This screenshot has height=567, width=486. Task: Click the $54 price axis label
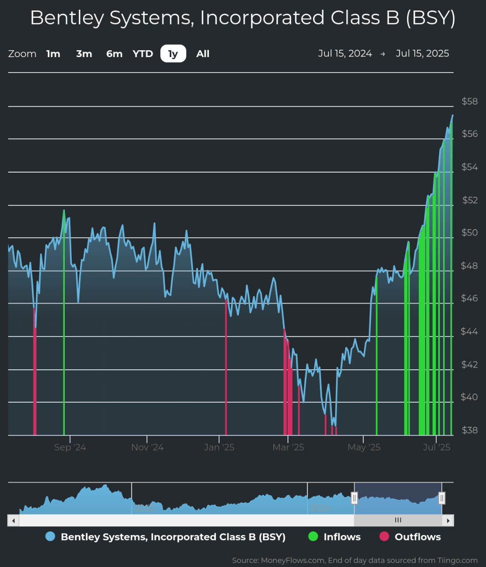470,167
